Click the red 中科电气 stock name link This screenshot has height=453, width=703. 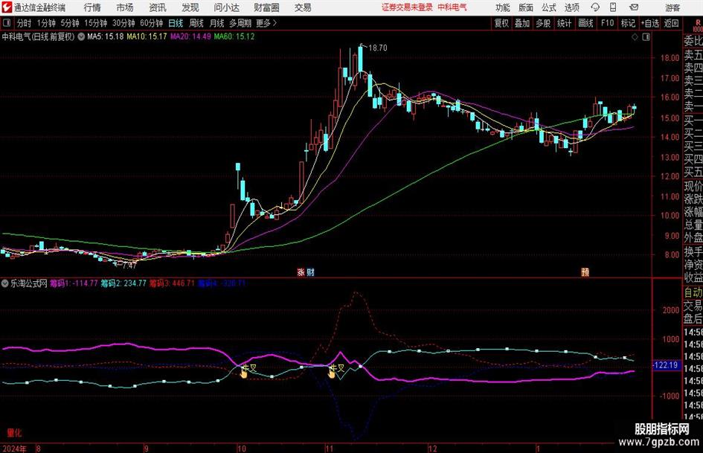click(x=452, y=7)
